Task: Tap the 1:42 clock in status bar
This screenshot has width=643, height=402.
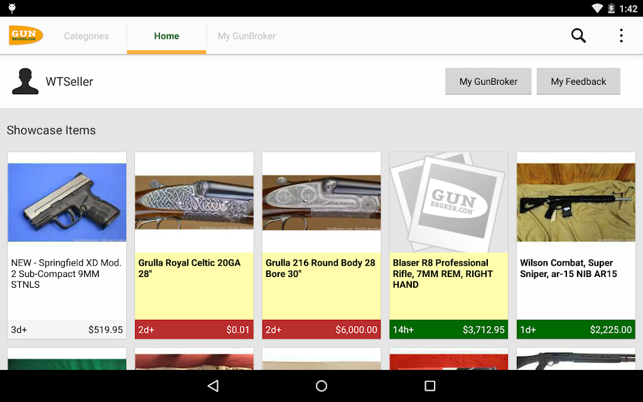Action: click(628, 9)
